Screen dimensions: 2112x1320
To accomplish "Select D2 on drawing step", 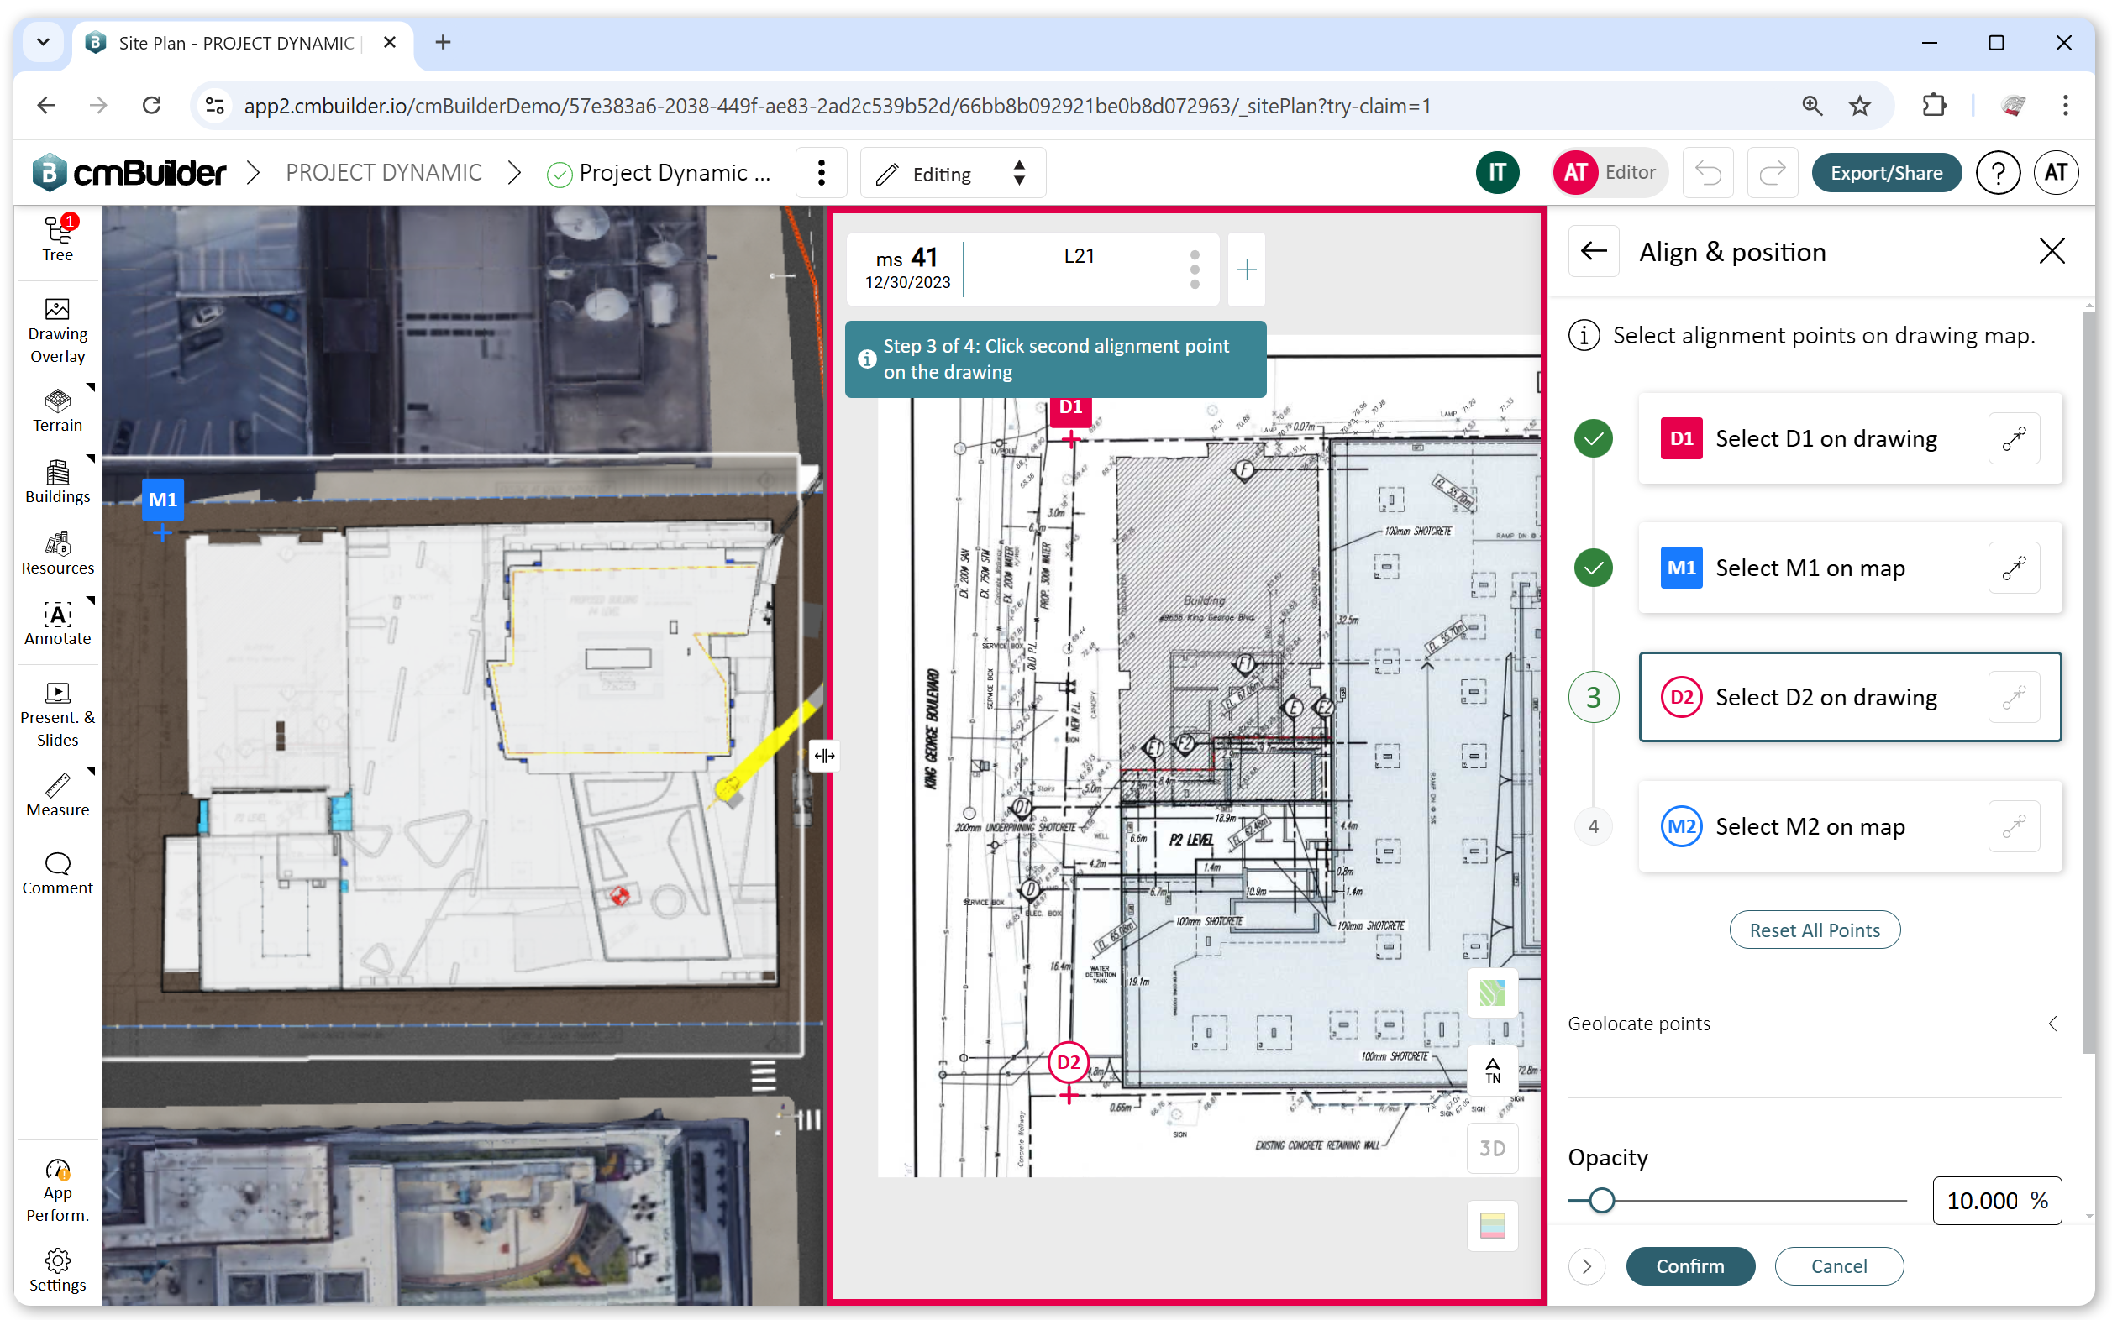I will [1850, 697].
